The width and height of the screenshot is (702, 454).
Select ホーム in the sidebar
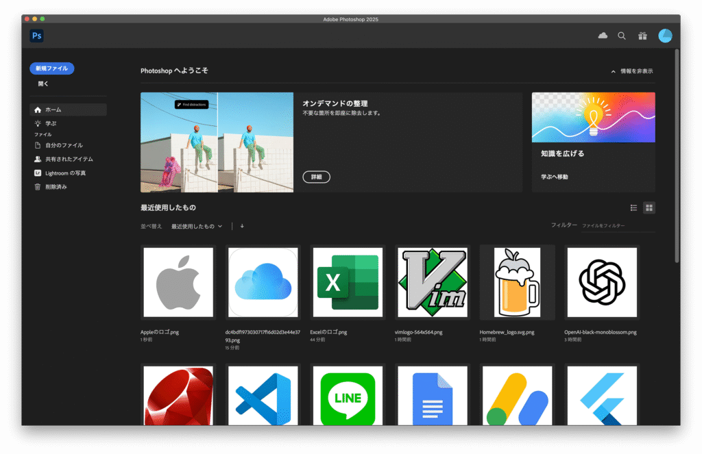(68, 110)
